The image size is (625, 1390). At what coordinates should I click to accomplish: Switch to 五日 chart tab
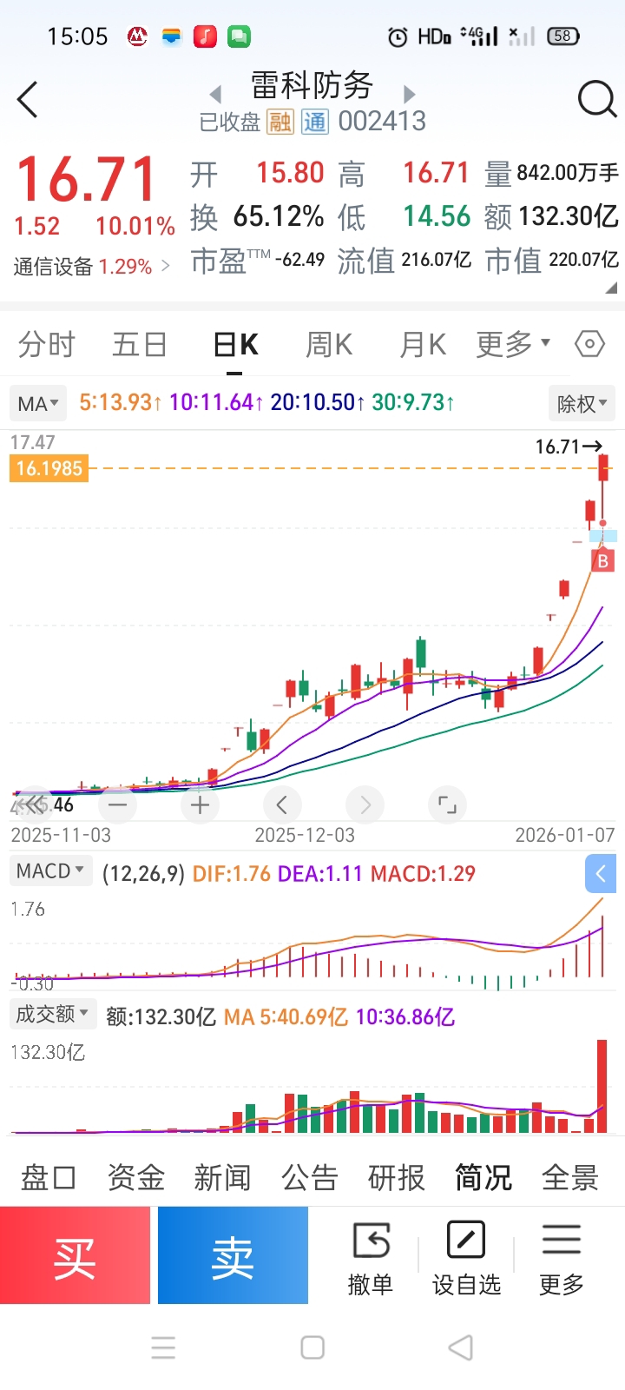[x=140, y=344]
